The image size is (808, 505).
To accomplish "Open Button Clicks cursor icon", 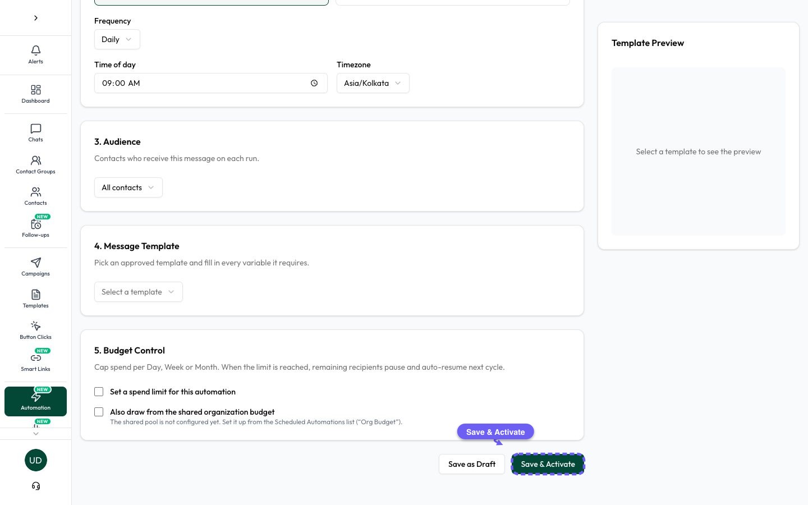I will tap(35, 326).
